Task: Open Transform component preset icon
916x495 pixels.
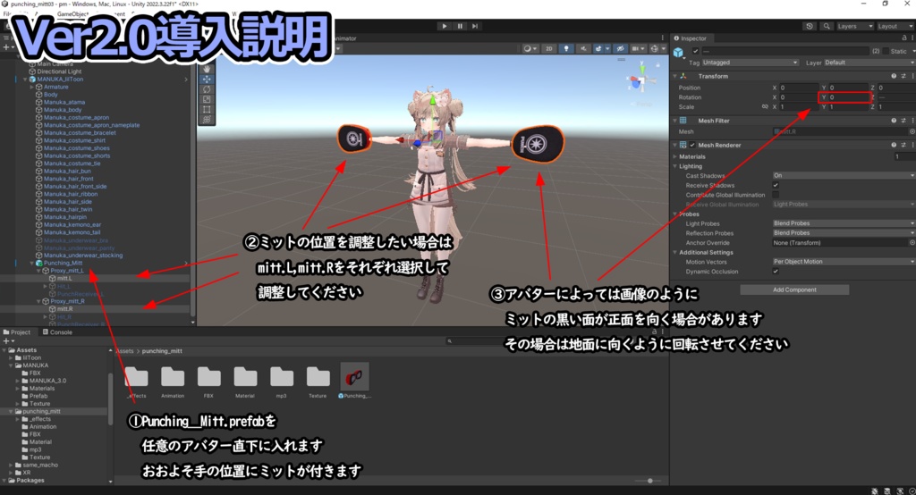Action: (903, 77)
